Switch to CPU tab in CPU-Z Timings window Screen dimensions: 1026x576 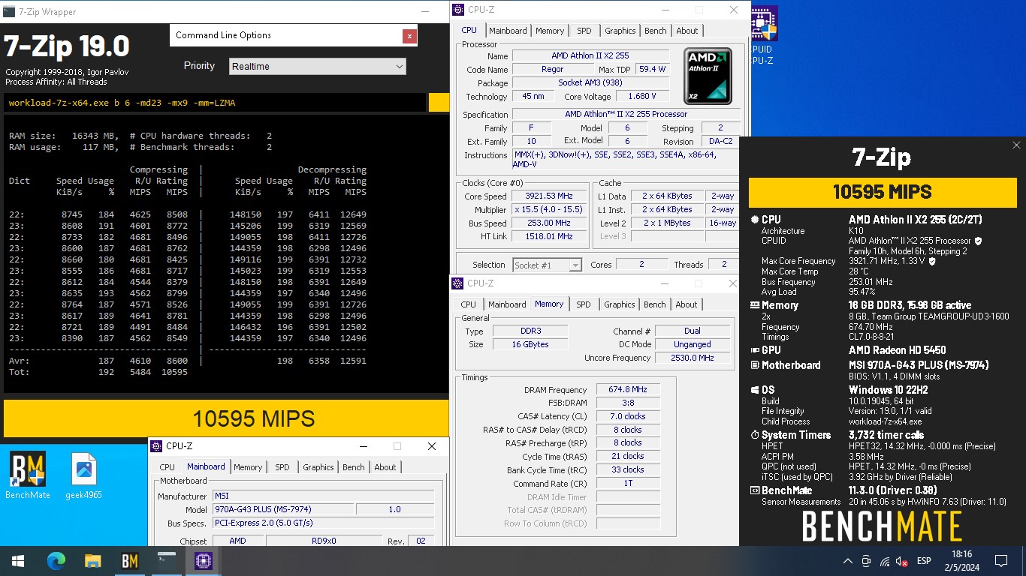[x=468, y=304]
